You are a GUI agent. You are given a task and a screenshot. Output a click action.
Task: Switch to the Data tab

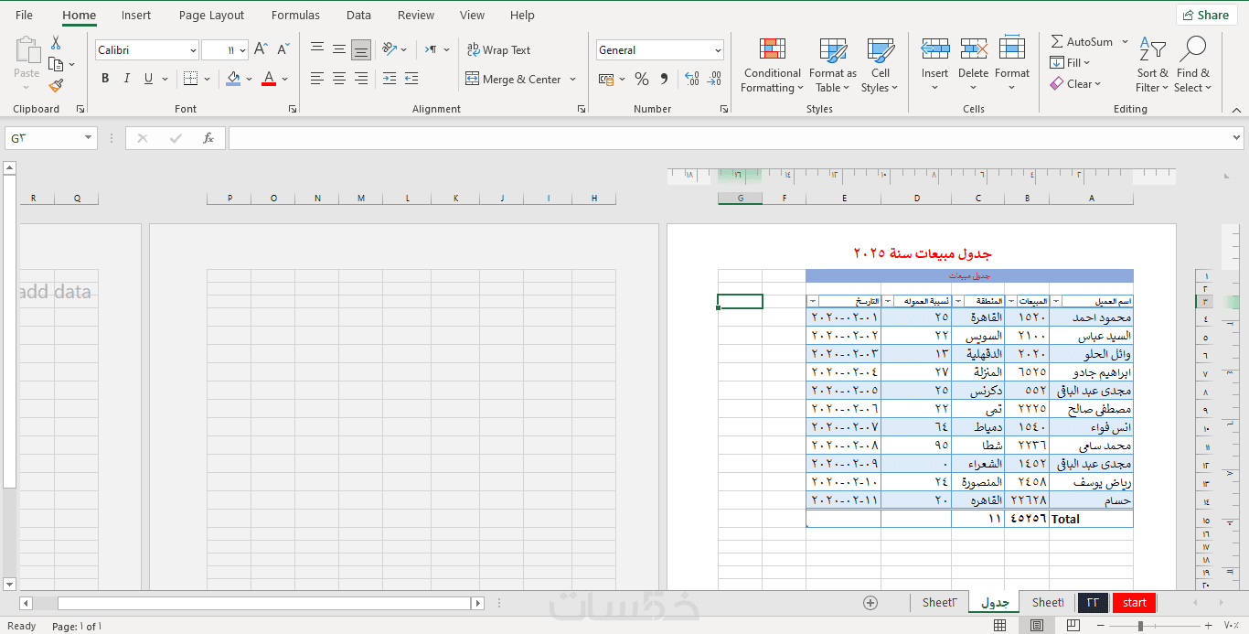click(358, 15)
